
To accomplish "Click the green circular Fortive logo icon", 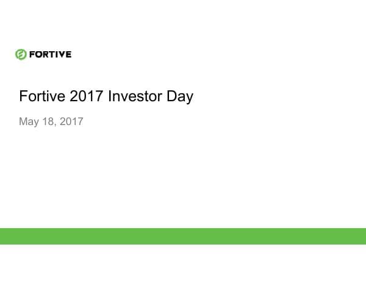I will point(20,54).
